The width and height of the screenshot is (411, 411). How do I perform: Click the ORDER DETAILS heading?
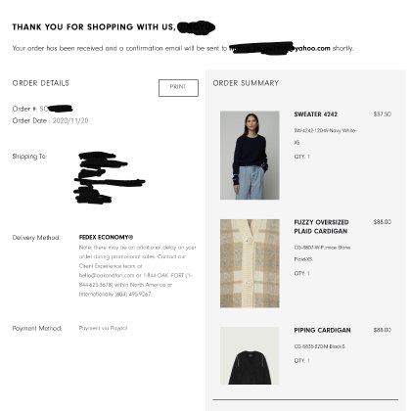click(41, 83)
